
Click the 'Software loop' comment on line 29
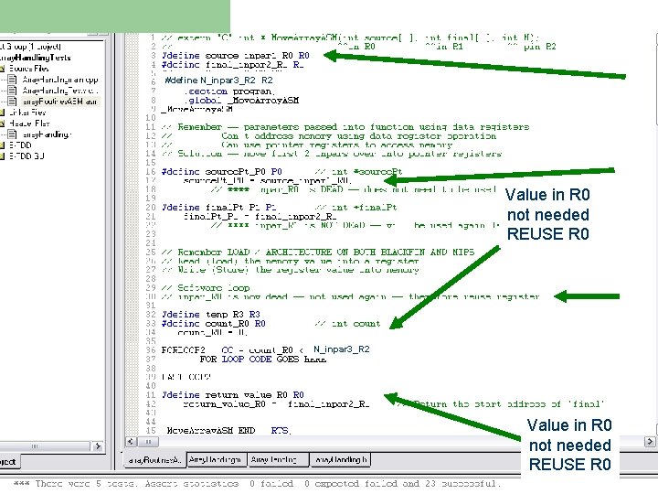[x=206, y=288]
